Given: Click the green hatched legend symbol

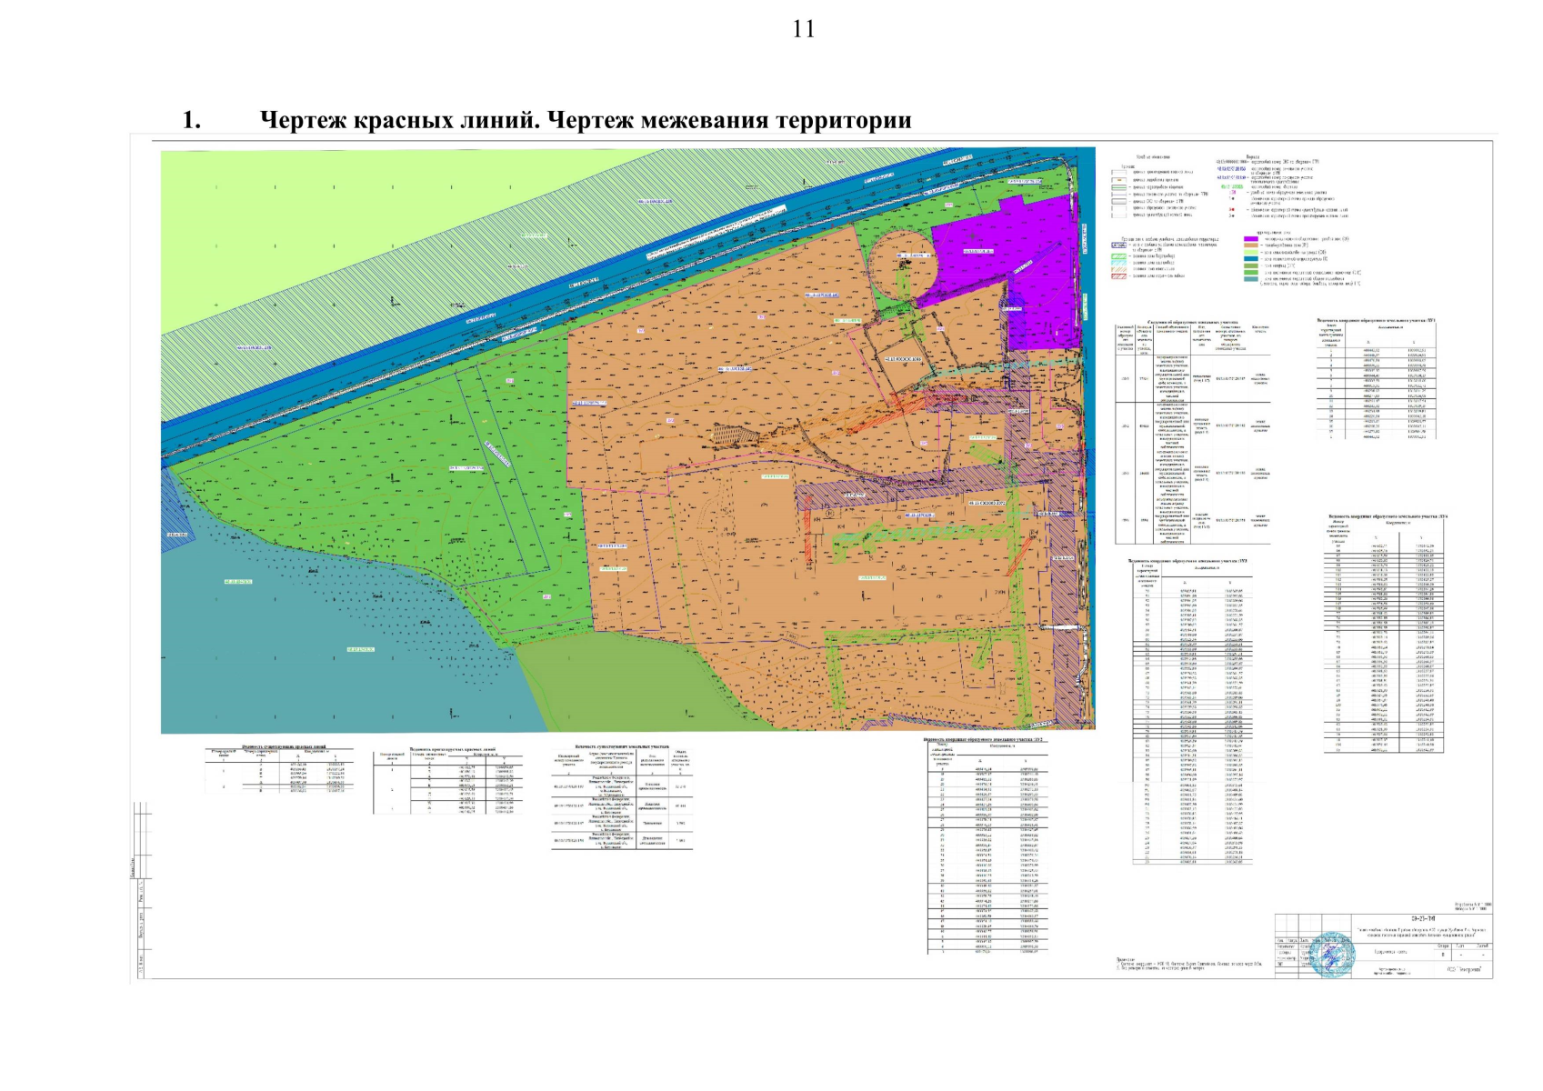Looking at the screenshot, I should 1118,256.
